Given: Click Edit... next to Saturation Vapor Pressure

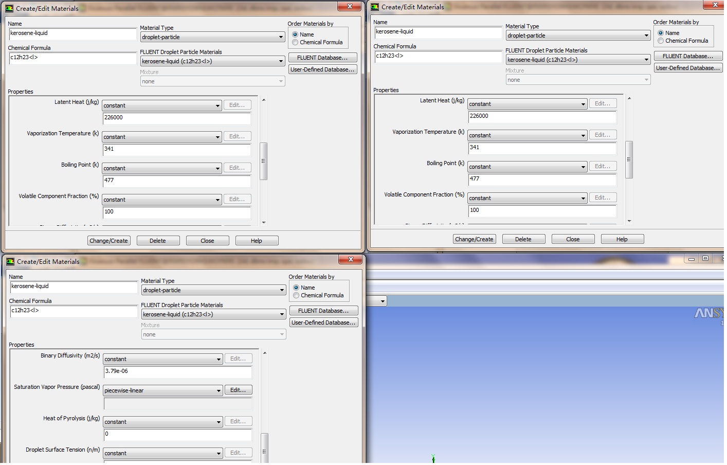Looking at the screenshot, I should tap(238, 390).
